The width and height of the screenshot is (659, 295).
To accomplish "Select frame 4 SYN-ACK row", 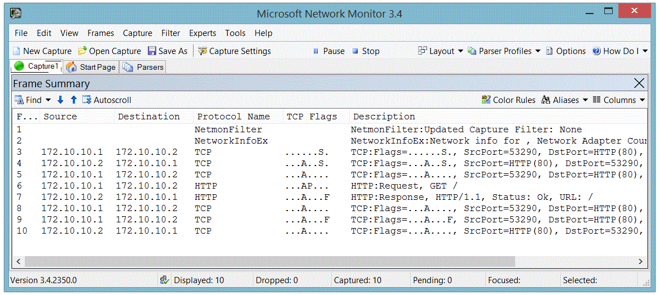I will tap(330, 163).
